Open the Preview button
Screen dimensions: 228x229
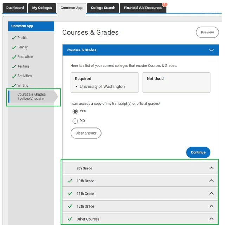[x=207, y=32]
